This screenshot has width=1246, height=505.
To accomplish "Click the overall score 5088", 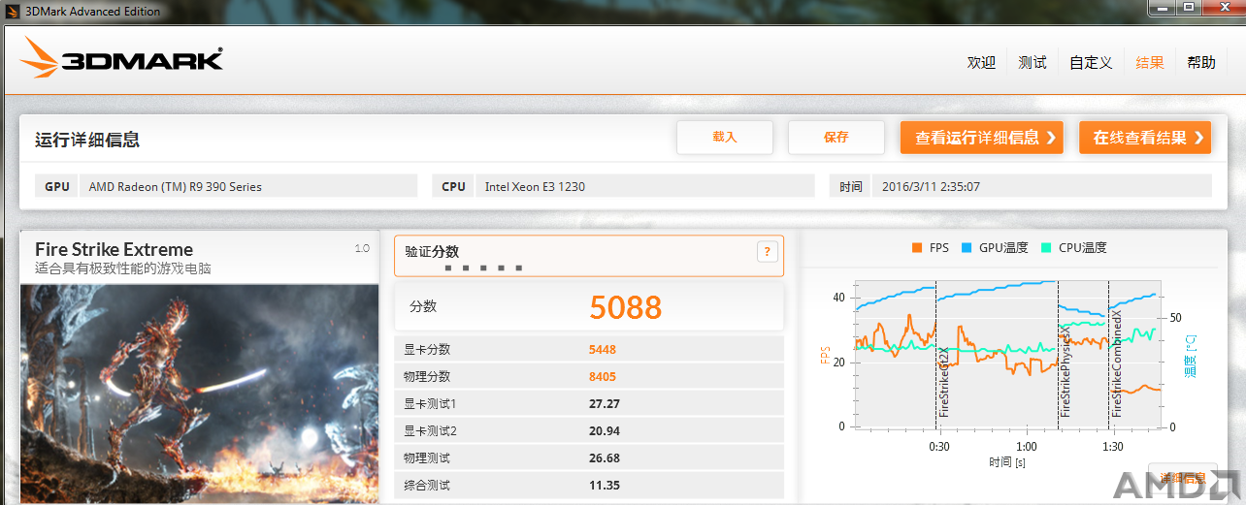I will pyautogui.click(x=626, y=307).
